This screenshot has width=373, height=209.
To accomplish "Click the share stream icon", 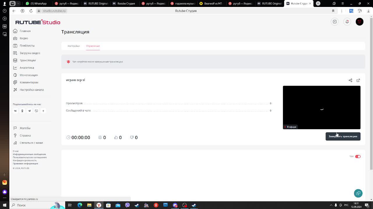I will pos(350,80).
